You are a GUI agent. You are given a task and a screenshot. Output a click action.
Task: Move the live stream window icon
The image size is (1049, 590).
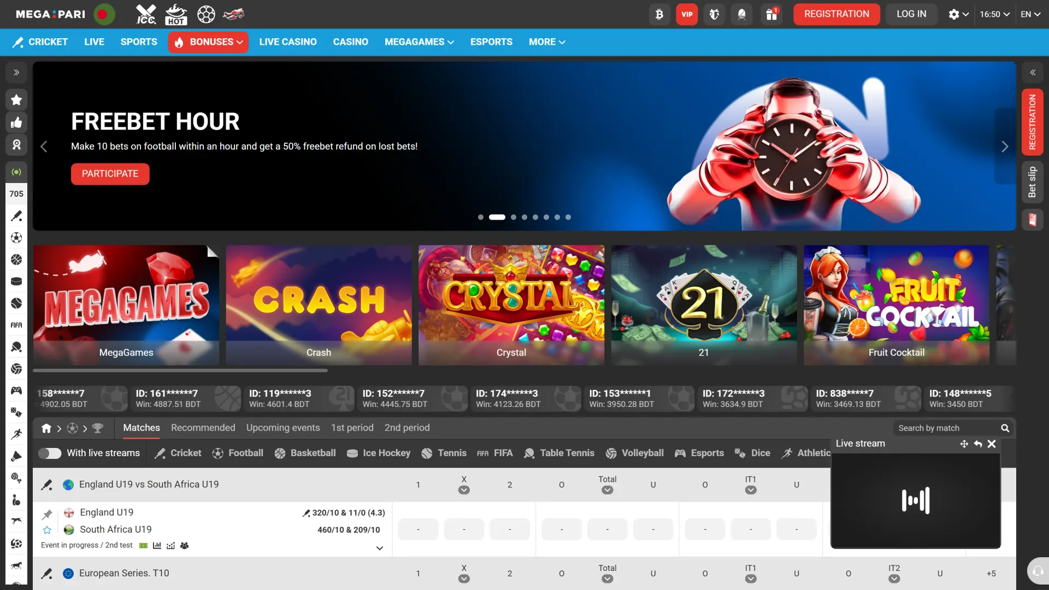[964, 444]
